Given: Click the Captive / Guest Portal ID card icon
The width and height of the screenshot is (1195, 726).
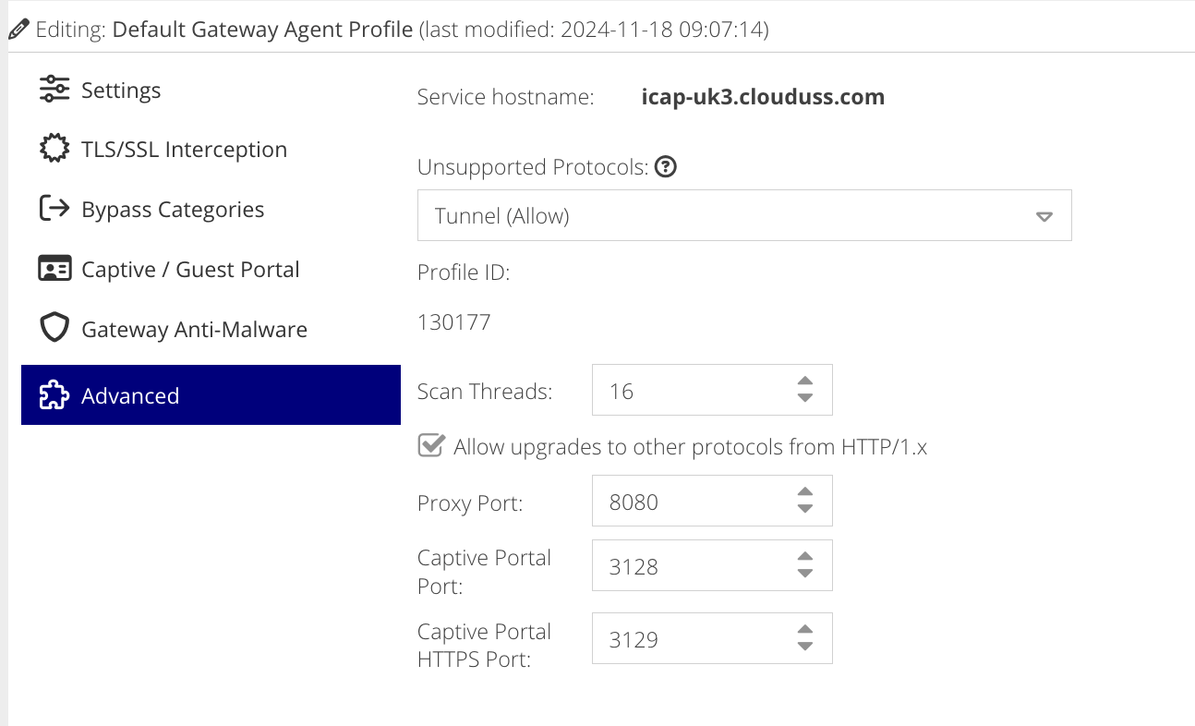Looking at the screenshot, I should point(54,269).
